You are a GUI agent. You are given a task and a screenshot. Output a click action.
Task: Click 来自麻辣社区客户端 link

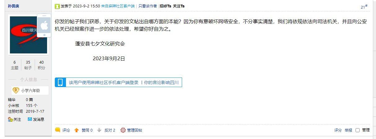118,6
